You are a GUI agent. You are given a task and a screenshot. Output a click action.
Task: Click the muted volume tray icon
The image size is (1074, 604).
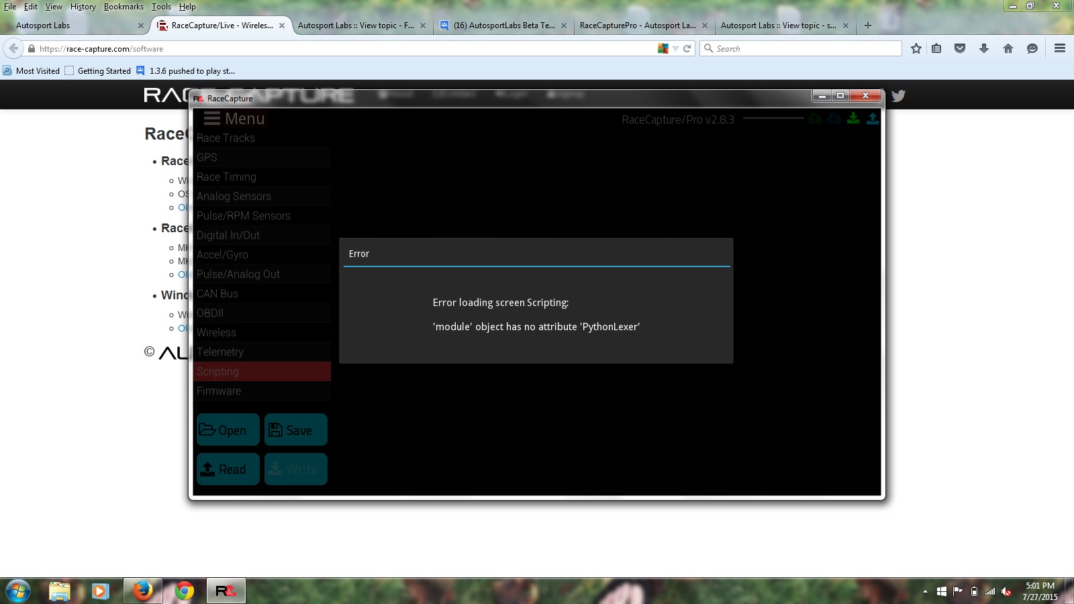point(1006,591)
